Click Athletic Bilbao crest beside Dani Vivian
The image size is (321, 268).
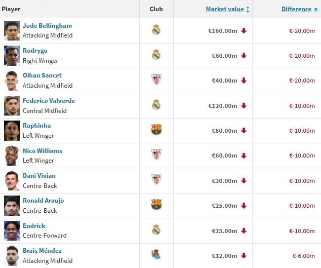(156, 180)
